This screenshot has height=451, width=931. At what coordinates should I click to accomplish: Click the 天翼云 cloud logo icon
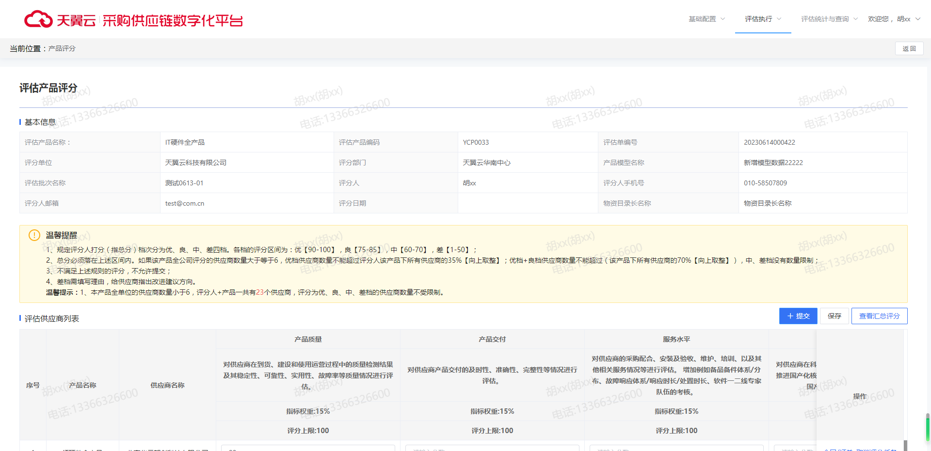click(38, 19)
